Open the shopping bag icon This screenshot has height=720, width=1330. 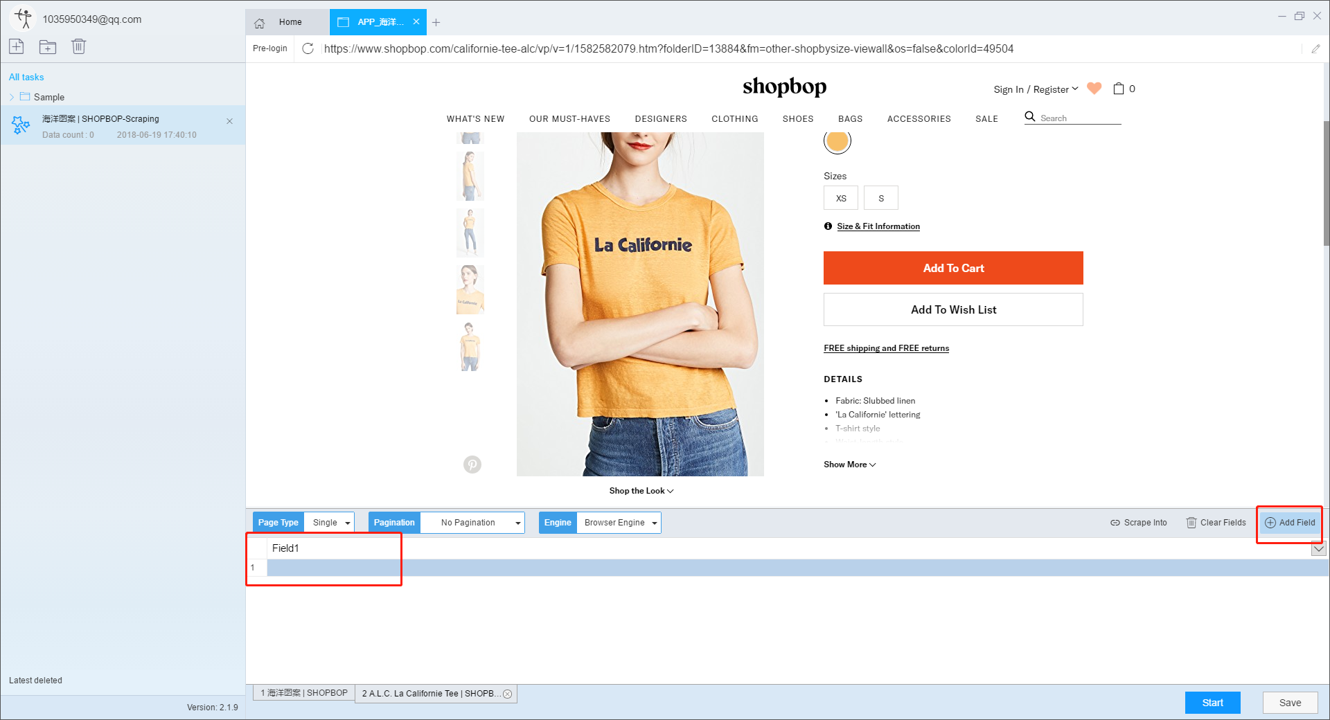[x=1118, y=88]
